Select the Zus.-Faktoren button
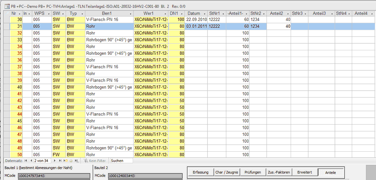Viewport: 376px width, 180px height. [x=278, y=172]
